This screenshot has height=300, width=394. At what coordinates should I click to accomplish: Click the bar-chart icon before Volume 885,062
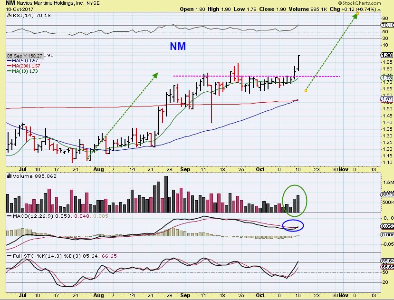[x=10, y=176]
